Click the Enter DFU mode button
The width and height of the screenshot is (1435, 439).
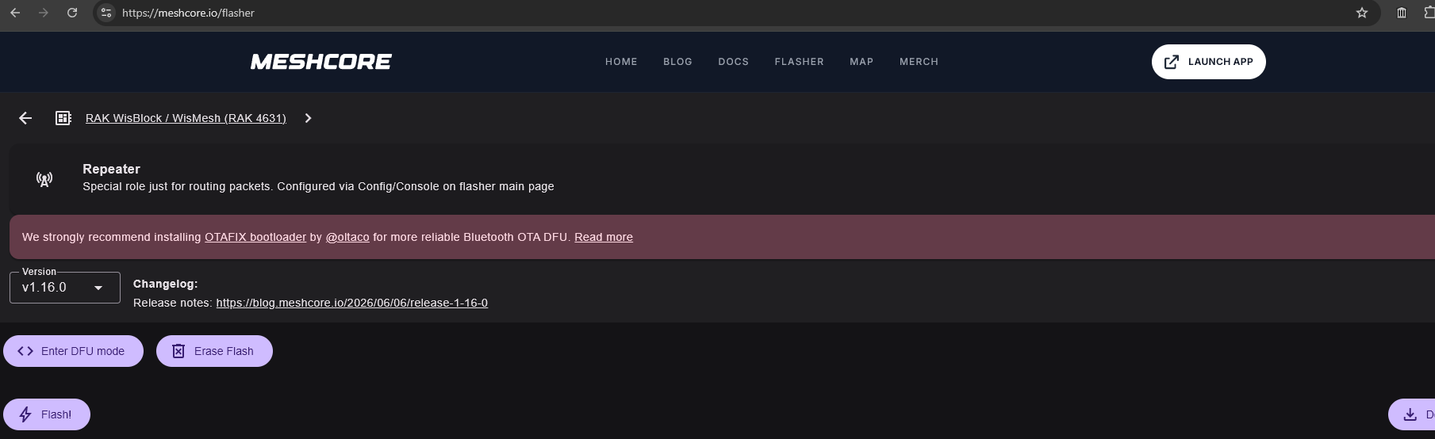(x=73, y=351)
